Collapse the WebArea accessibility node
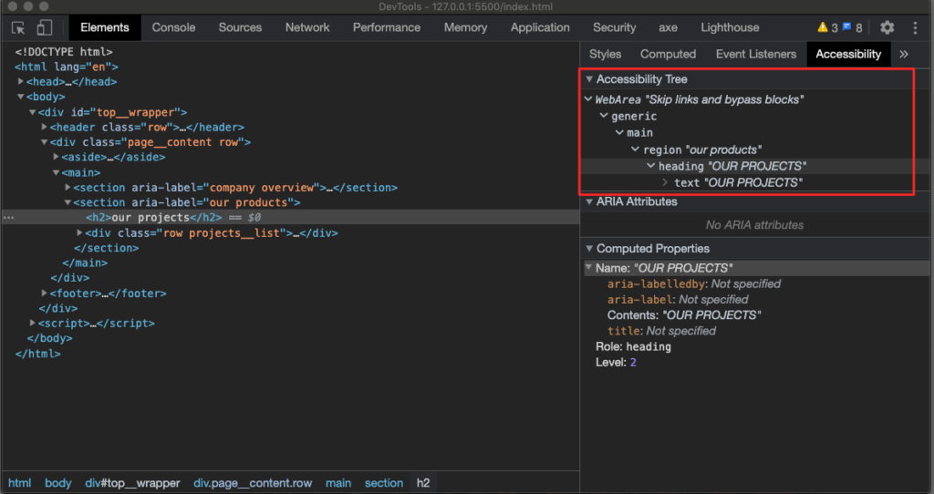934x494 pixels. 588,99
